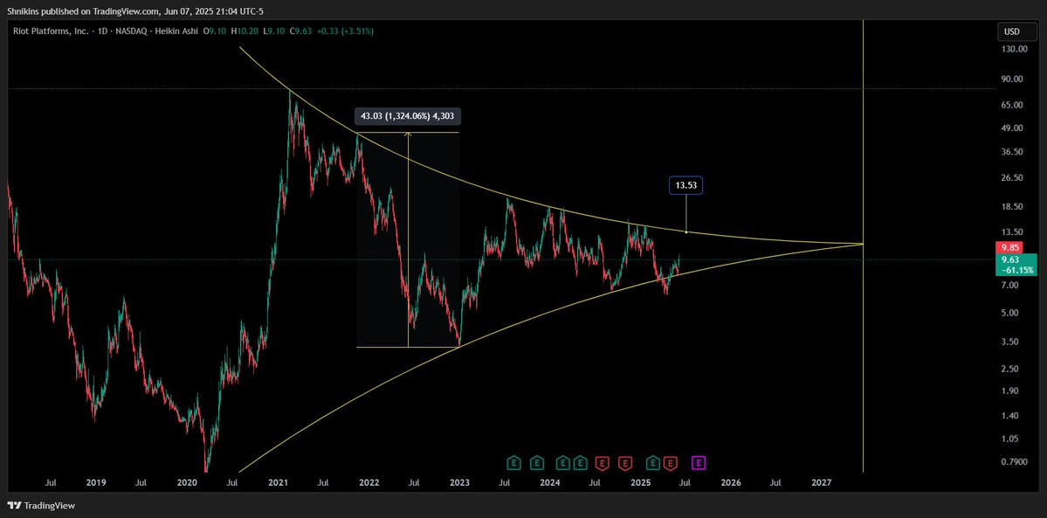Click the red earnings E marker beside purple one
Viewport: 1047px width, 518px height.
671,462
